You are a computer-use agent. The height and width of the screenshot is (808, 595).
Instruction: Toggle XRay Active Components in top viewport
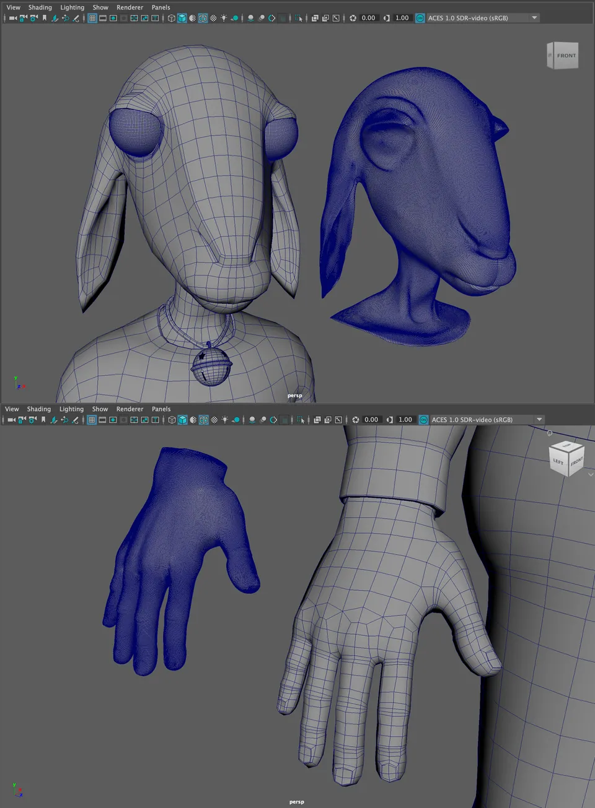tap(325, 18)
